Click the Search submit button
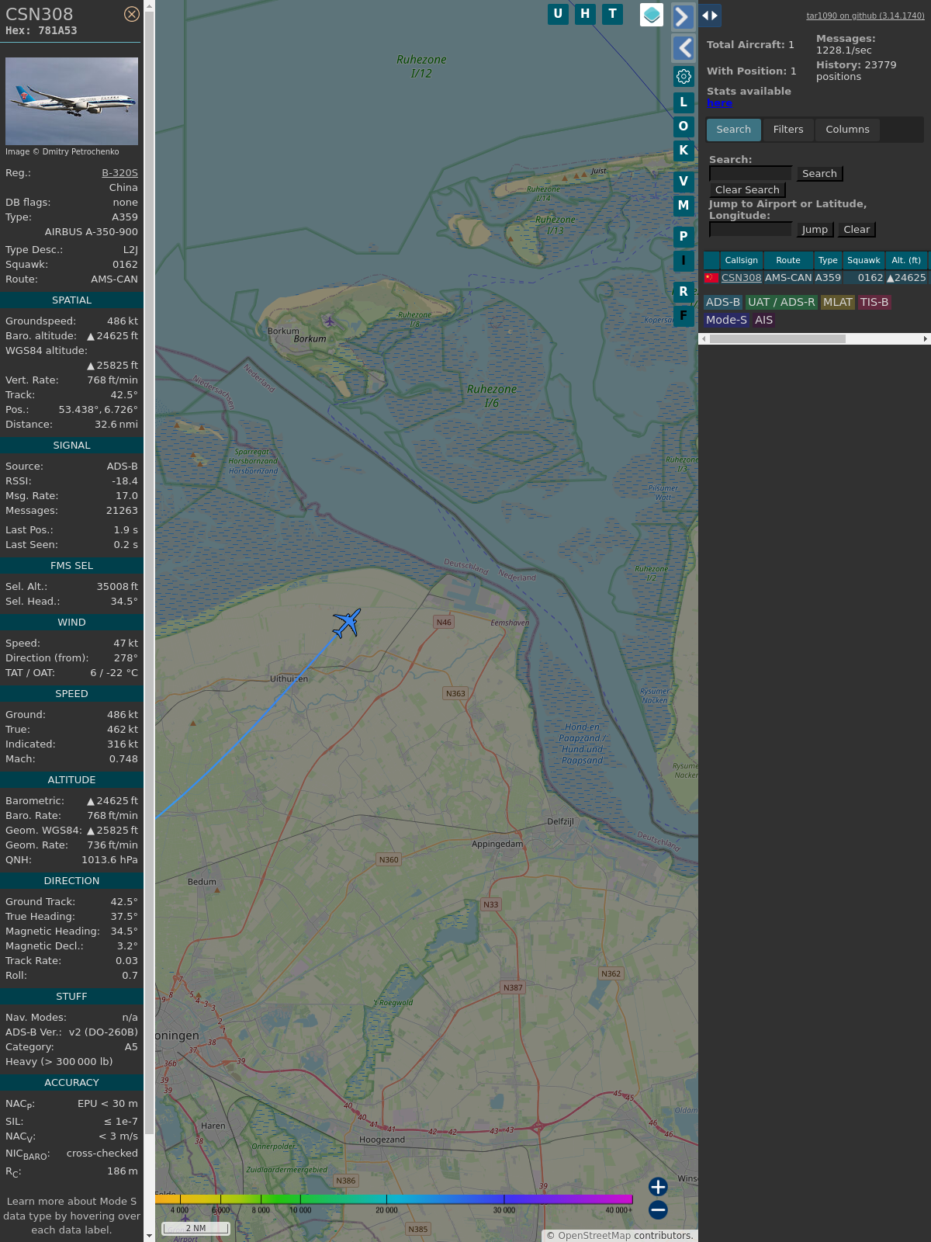The image size is (931, 1242). 819,174
